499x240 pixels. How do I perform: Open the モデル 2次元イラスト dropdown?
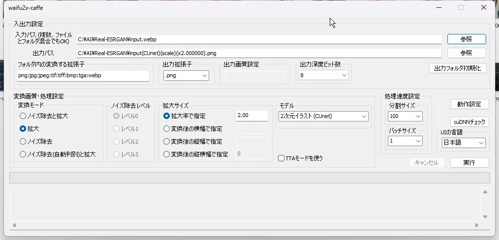(323, 117)
